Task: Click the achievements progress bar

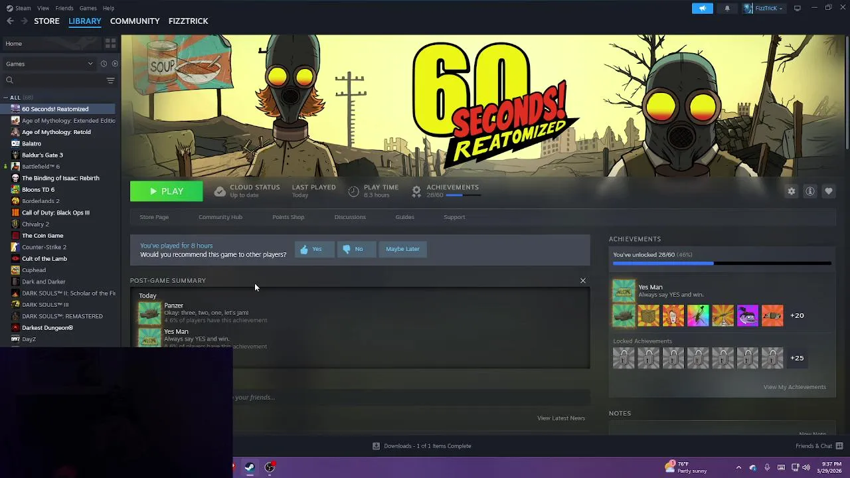Action: 722,264
